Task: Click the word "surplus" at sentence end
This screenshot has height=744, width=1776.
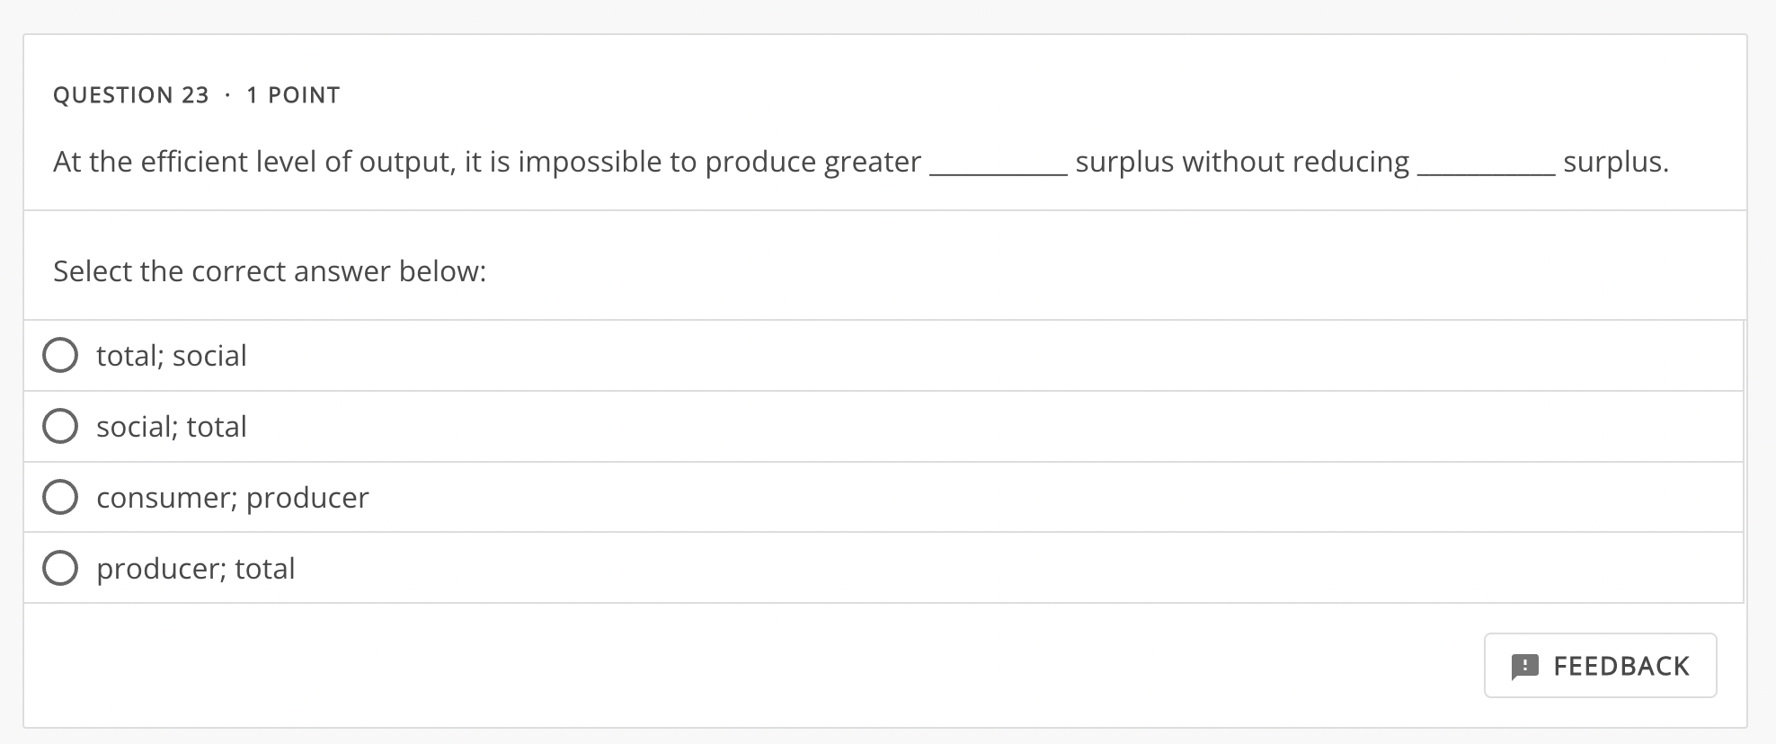Action: [1613, 162]
